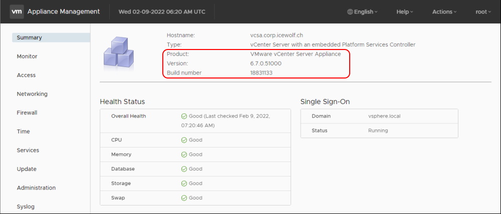Click the Appliance Management title
501x214 pixels.
coord(64,12)
